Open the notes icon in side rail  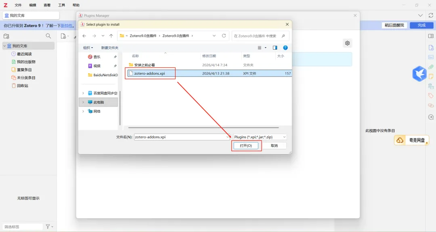tap(431, 76)
